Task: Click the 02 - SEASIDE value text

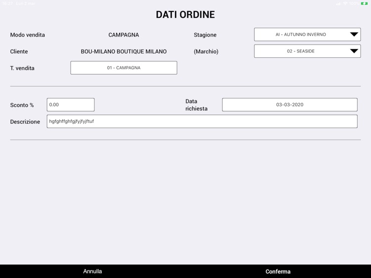Action: point(301,51)
